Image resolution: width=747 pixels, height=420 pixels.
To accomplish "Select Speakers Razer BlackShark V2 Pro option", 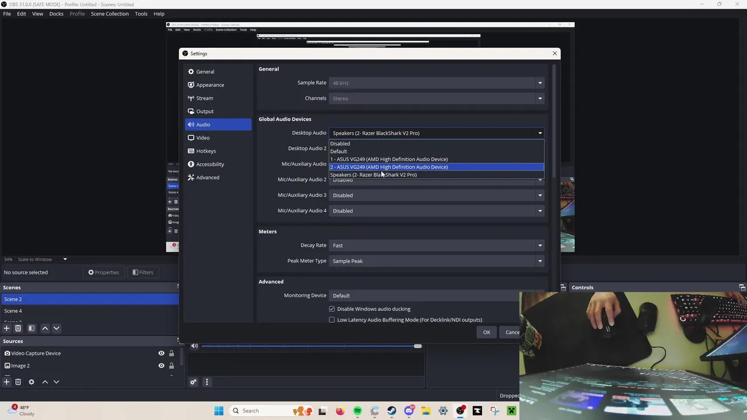I will point(437,174).
